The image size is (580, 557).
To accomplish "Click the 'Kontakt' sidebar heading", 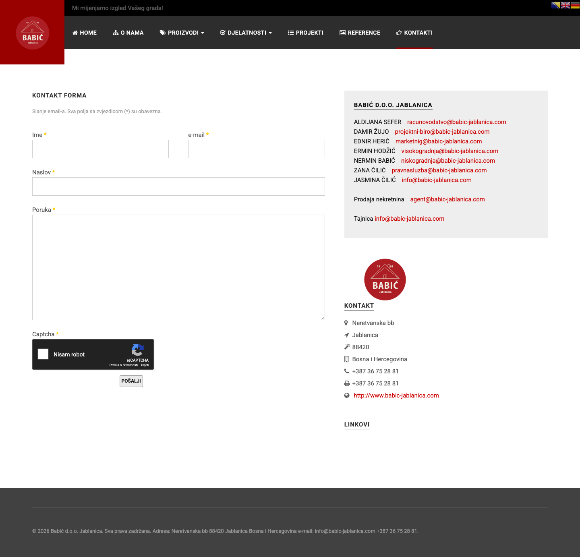I will pyautogui.click(x=359, y=306).
